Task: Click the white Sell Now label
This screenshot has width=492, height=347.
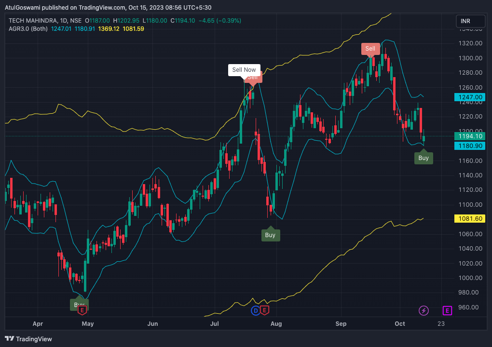Action: 244,70
